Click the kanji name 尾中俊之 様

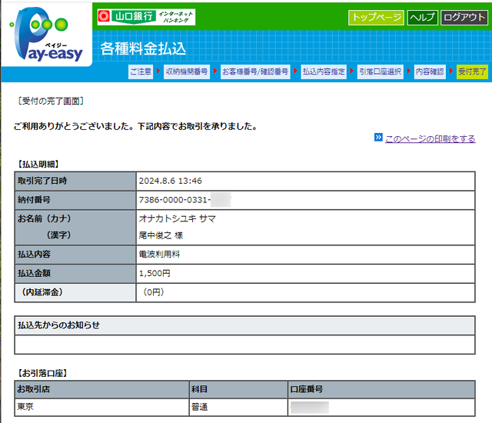point(161,235)
